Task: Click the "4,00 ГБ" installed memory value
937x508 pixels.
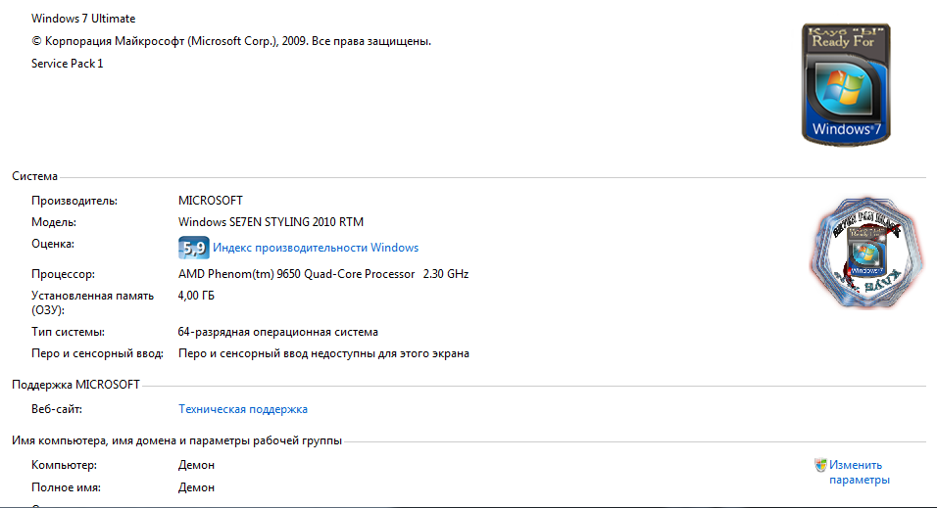Action: (x=196, y=294)
